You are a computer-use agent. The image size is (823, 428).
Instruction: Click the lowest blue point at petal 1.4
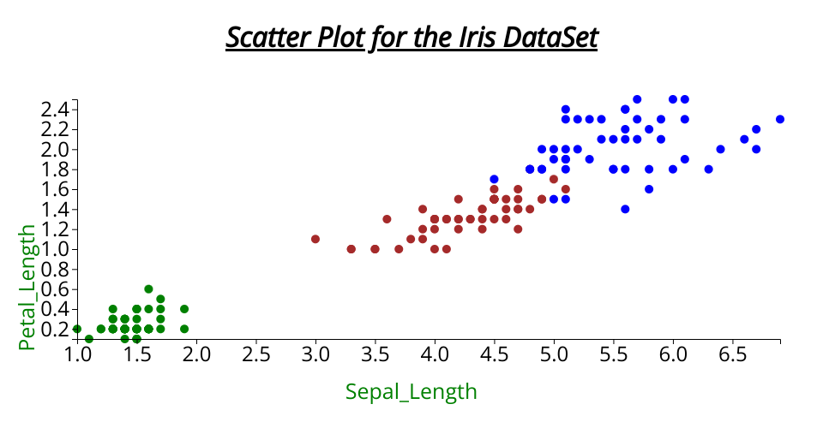(x=625, y=209)
